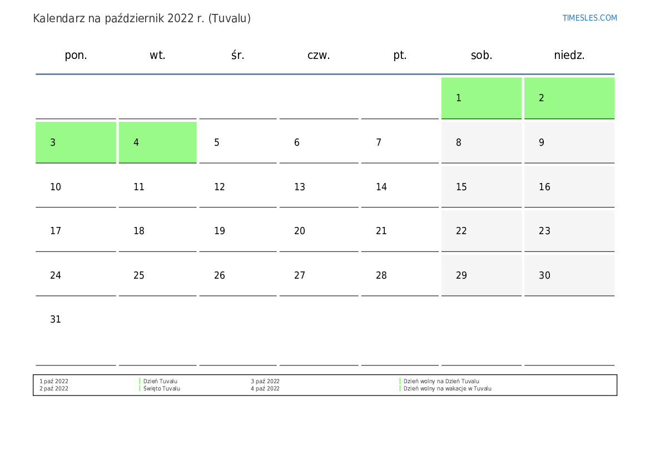
Task: Click legend date '1 paź 2022'
Action: 54,381
